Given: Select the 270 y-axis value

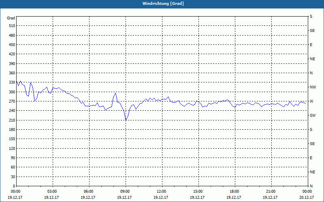Looking at the screenshot, I should pos(12,101).
